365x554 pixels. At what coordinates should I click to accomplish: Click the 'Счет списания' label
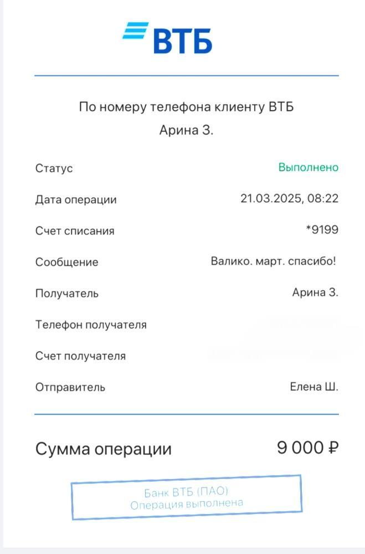[75, 230]
